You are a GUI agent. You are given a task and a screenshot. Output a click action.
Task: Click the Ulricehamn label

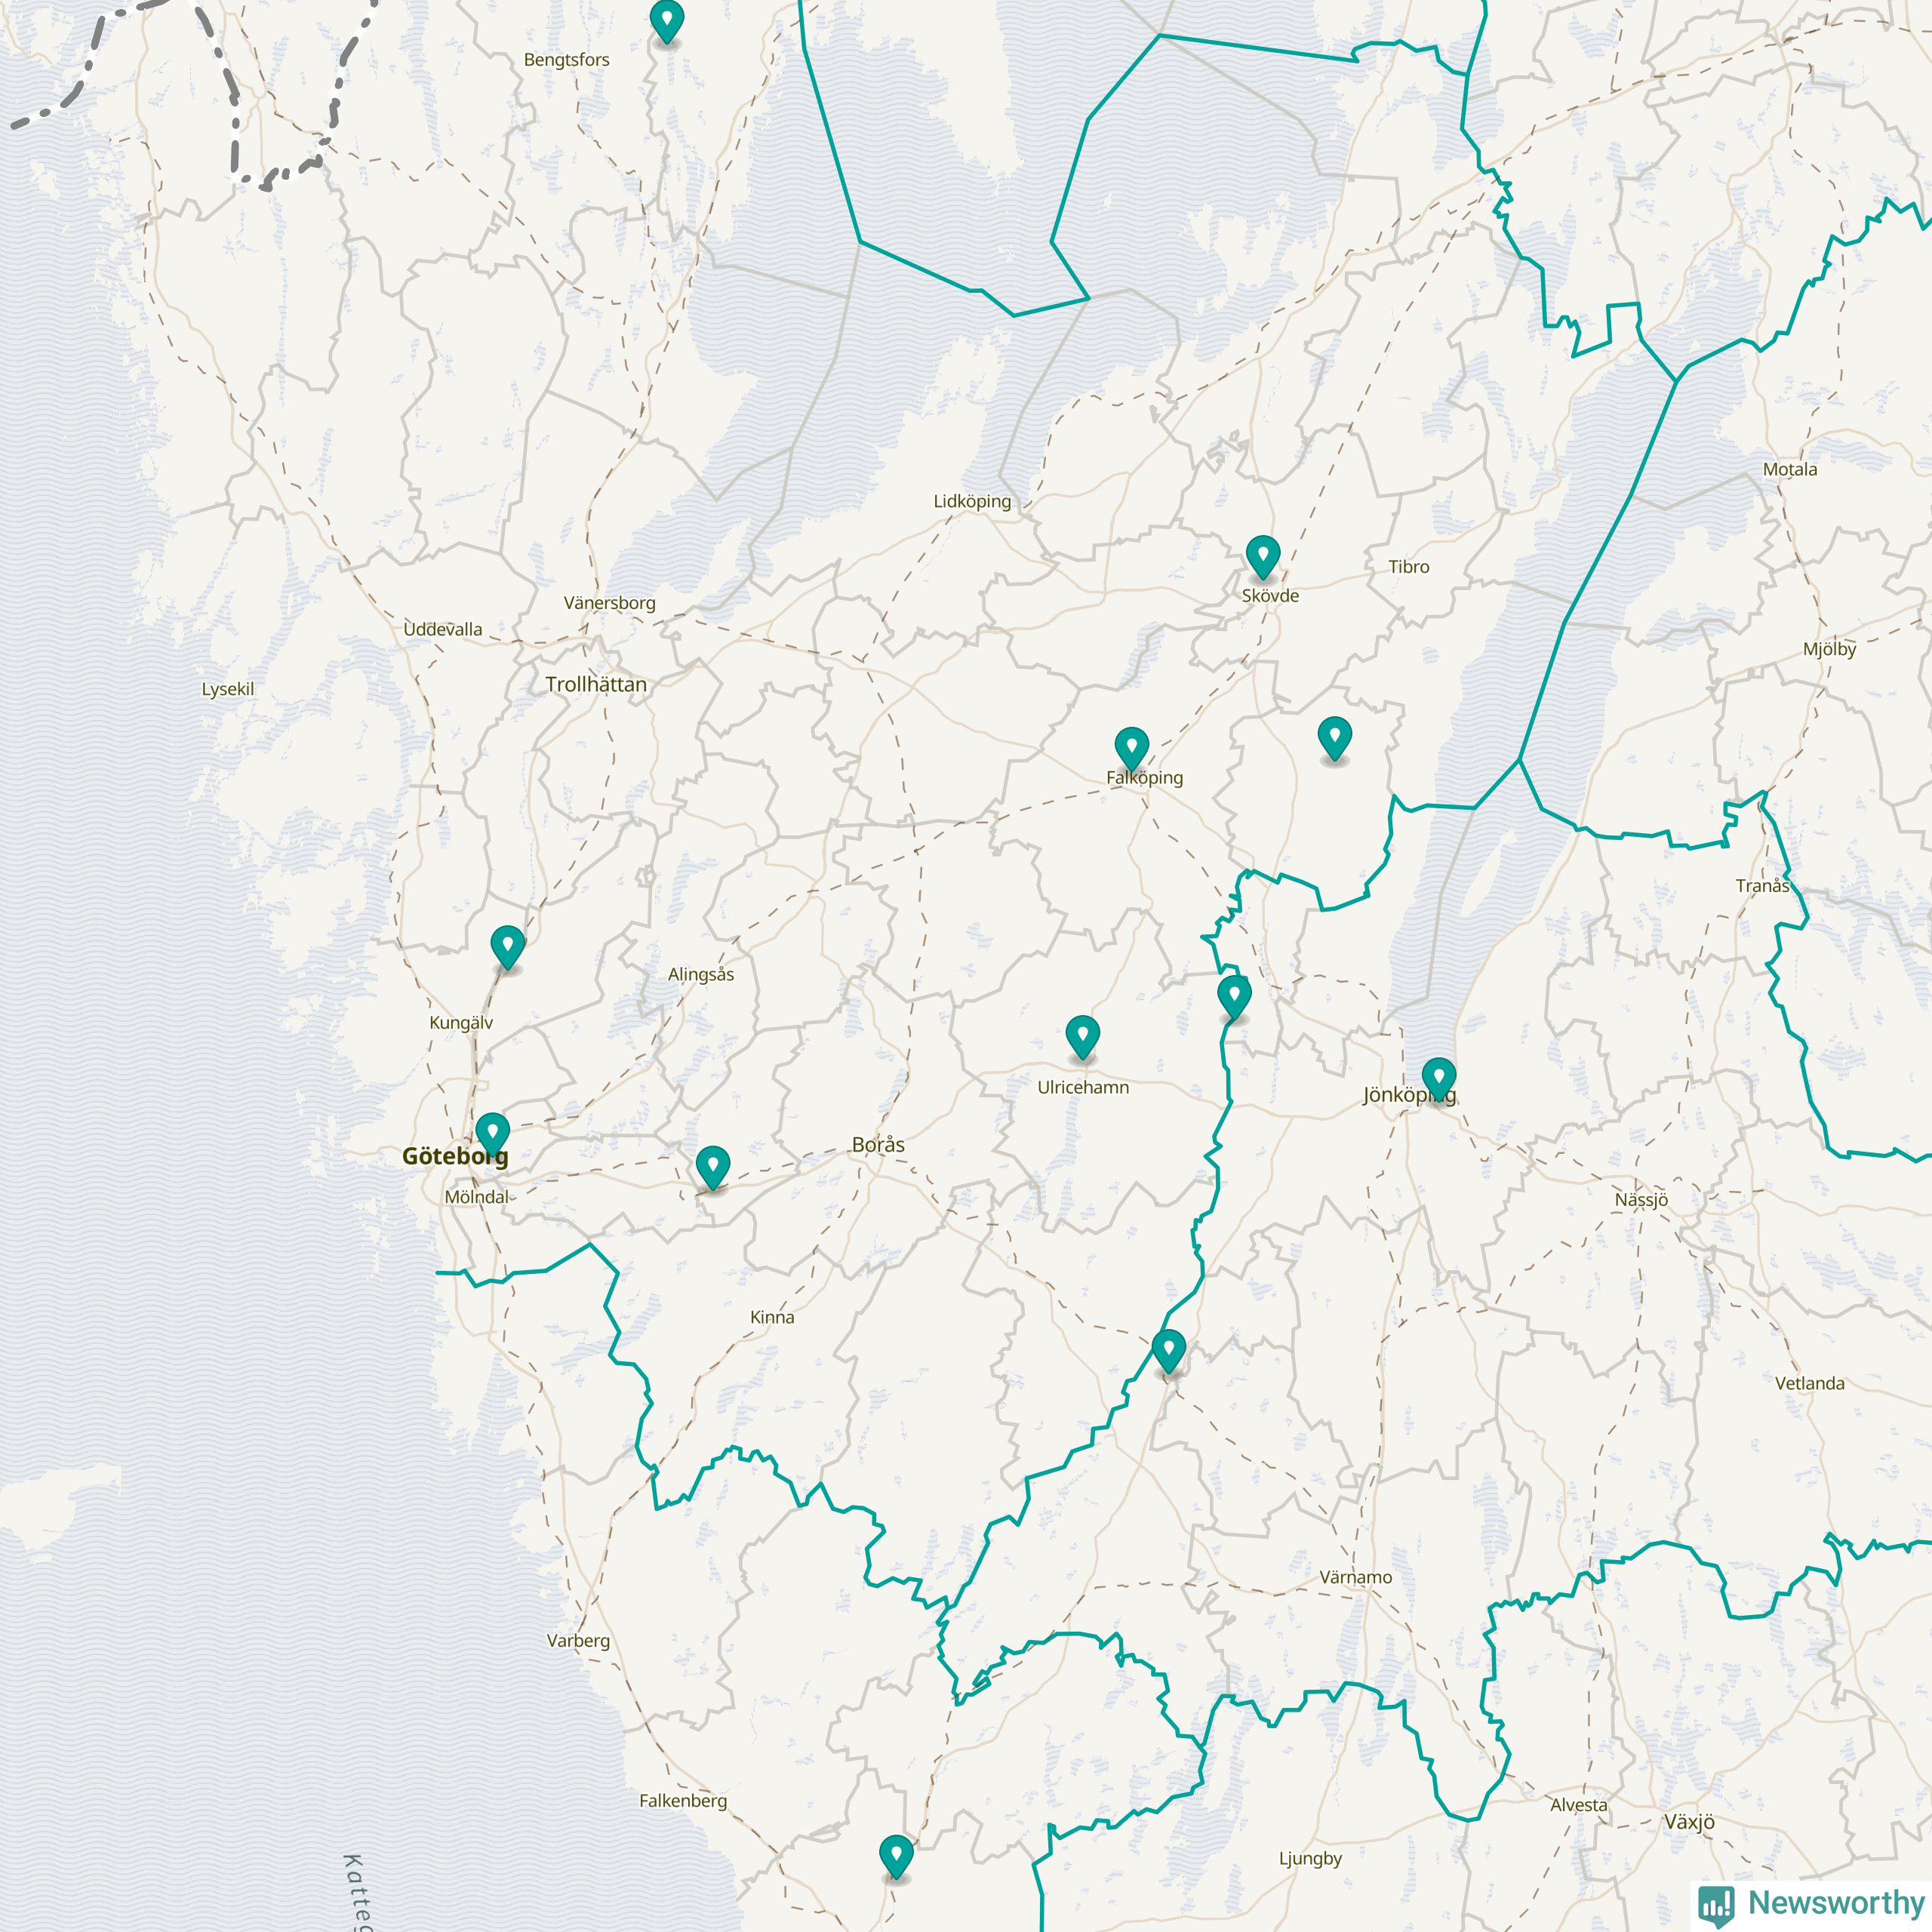coord(1083,1087)
